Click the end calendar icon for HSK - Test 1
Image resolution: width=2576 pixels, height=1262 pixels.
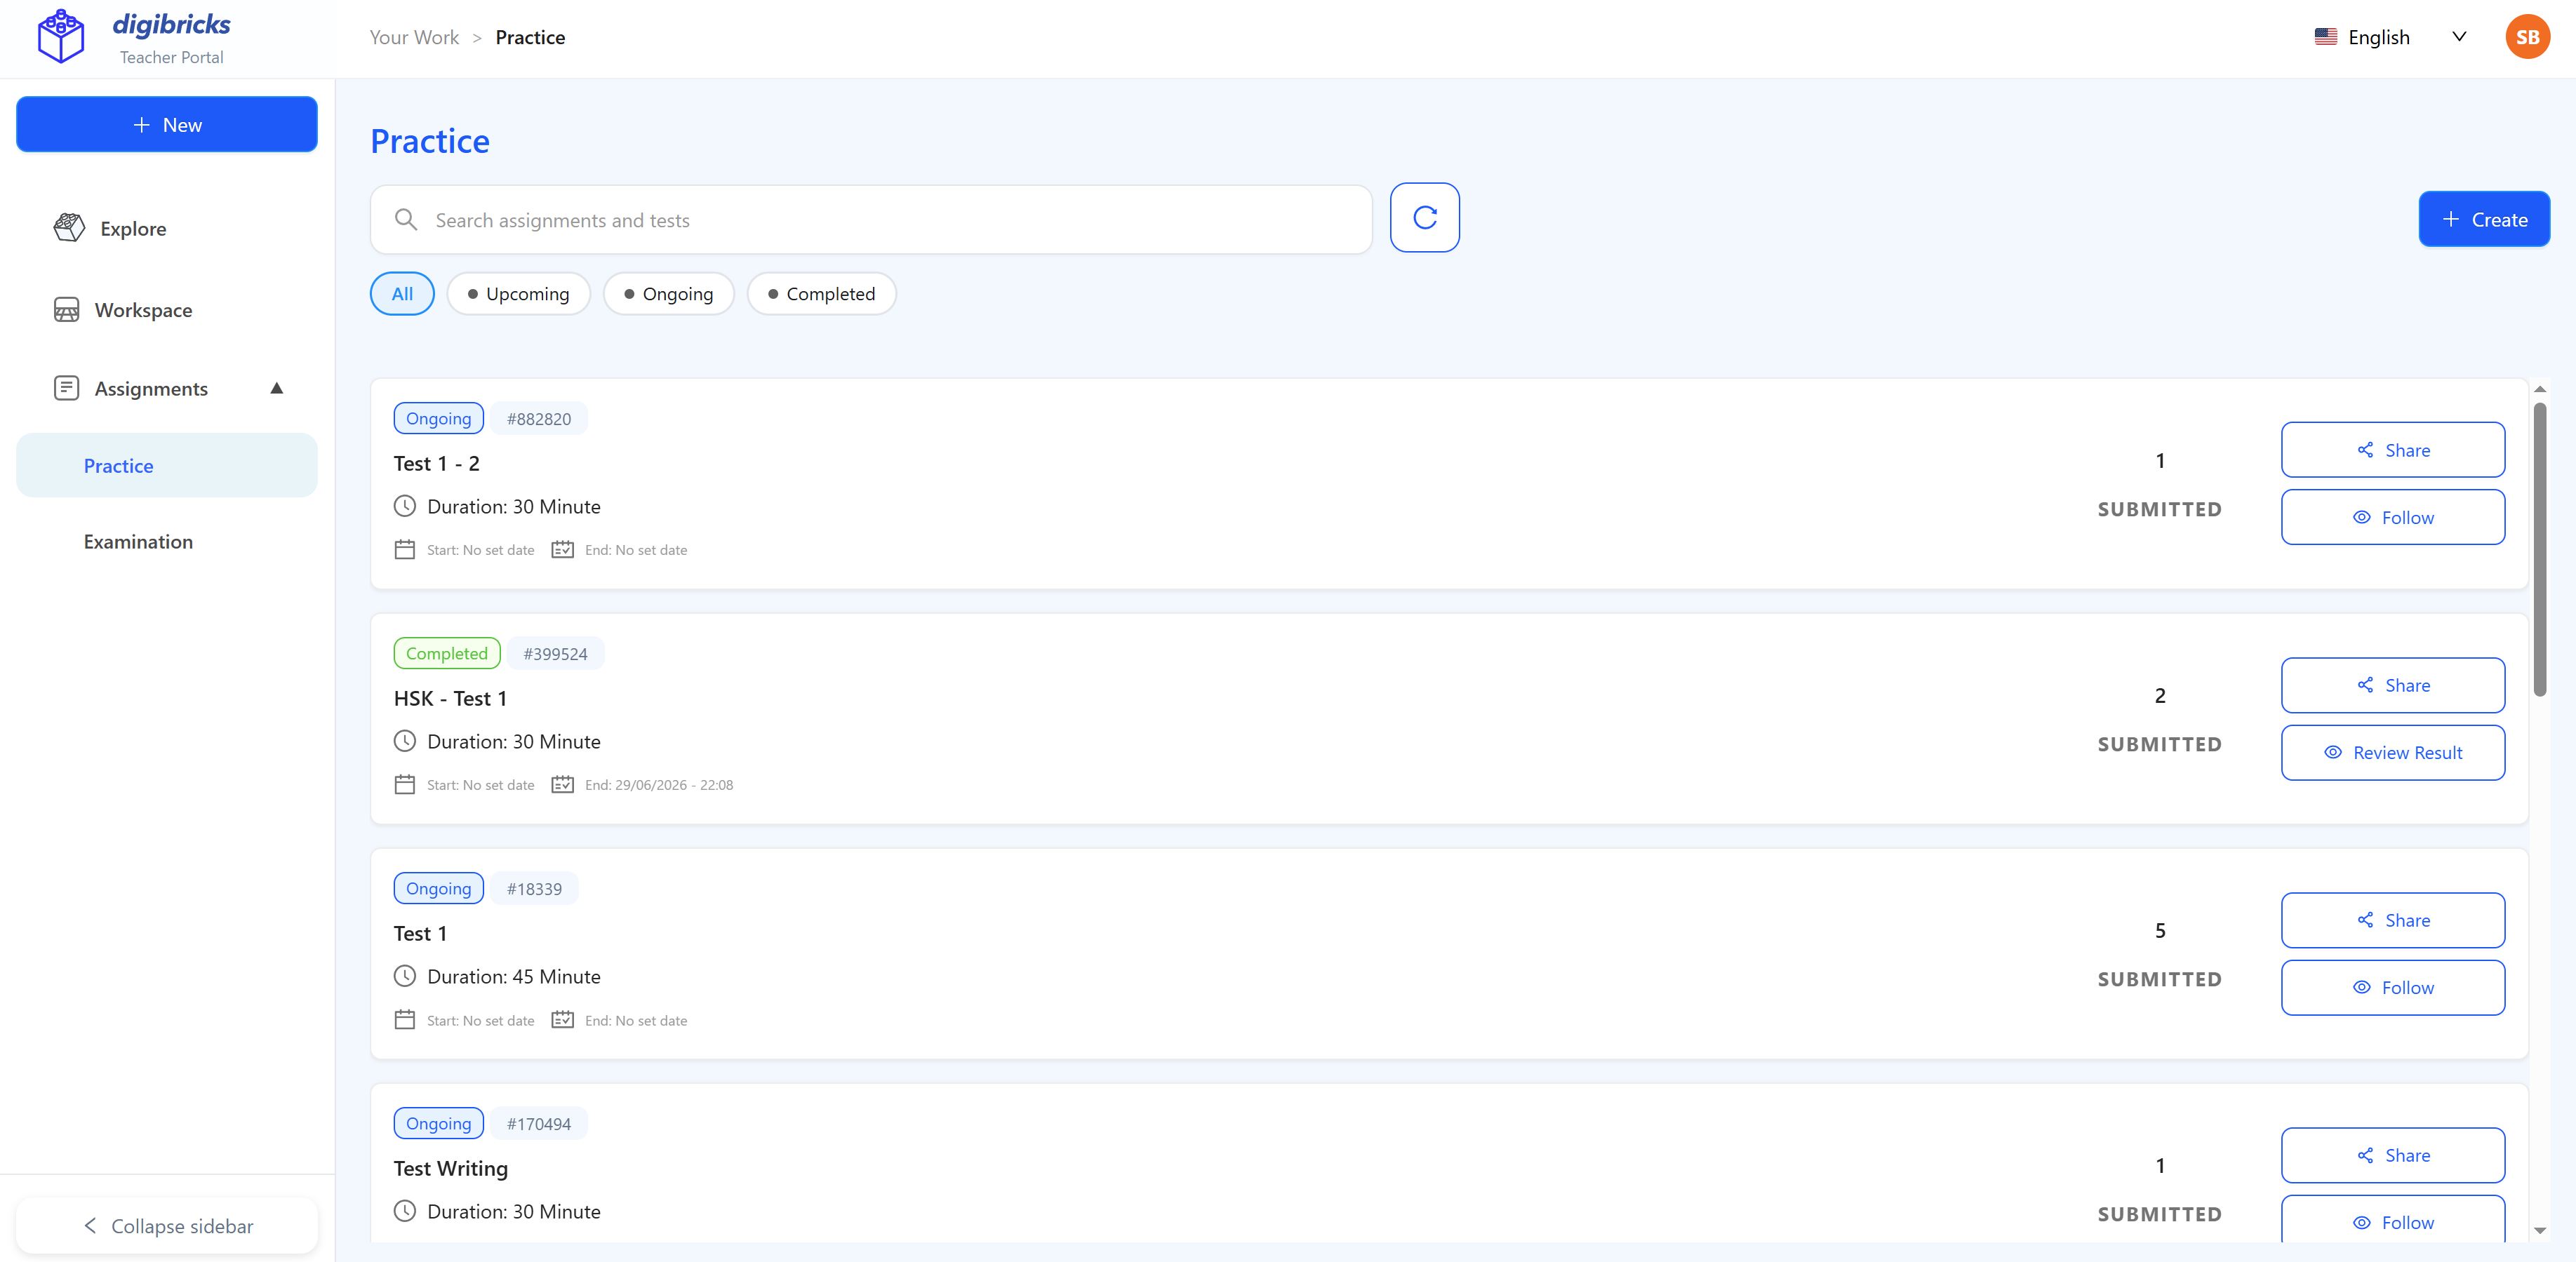(563, 785)
